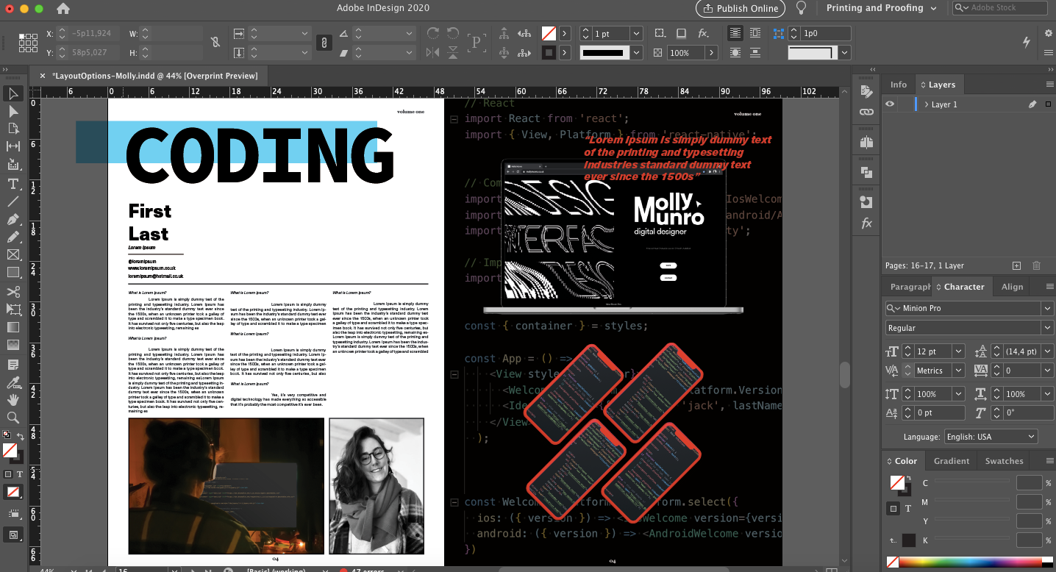This screenshot has width=1056, height=572.
Task: Toggle formatting affects text T icon
Action: pos(19,474)
